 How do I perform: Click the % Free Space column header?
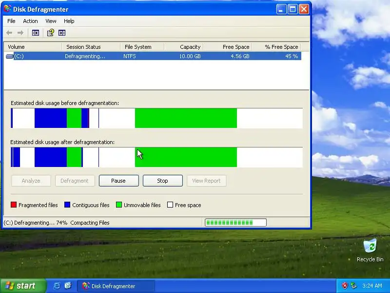276,47
